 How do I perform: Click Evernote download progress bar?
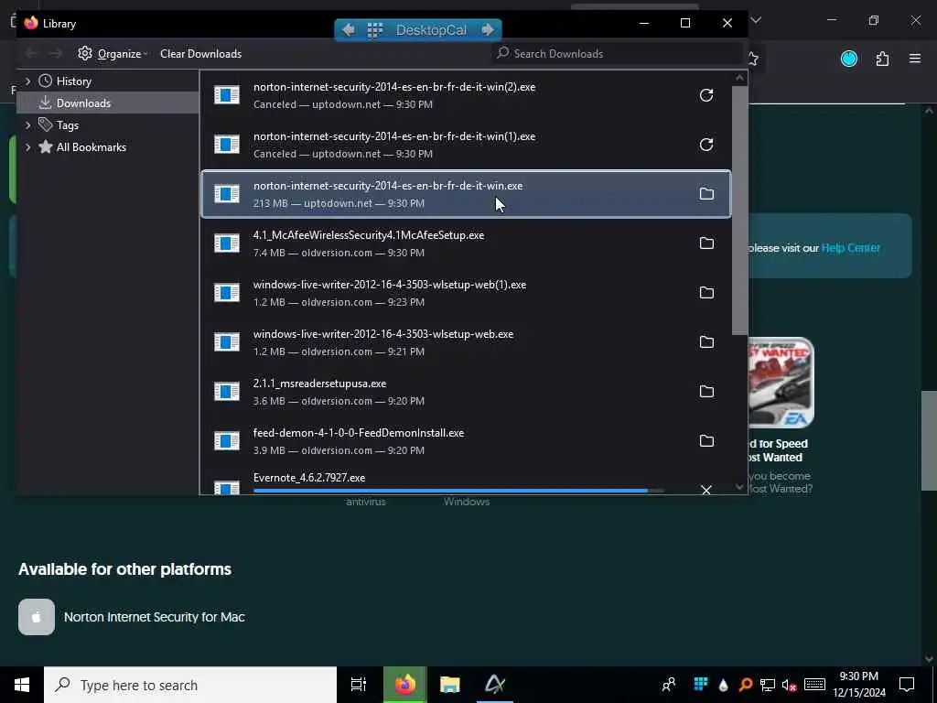(x=458, y=491)
